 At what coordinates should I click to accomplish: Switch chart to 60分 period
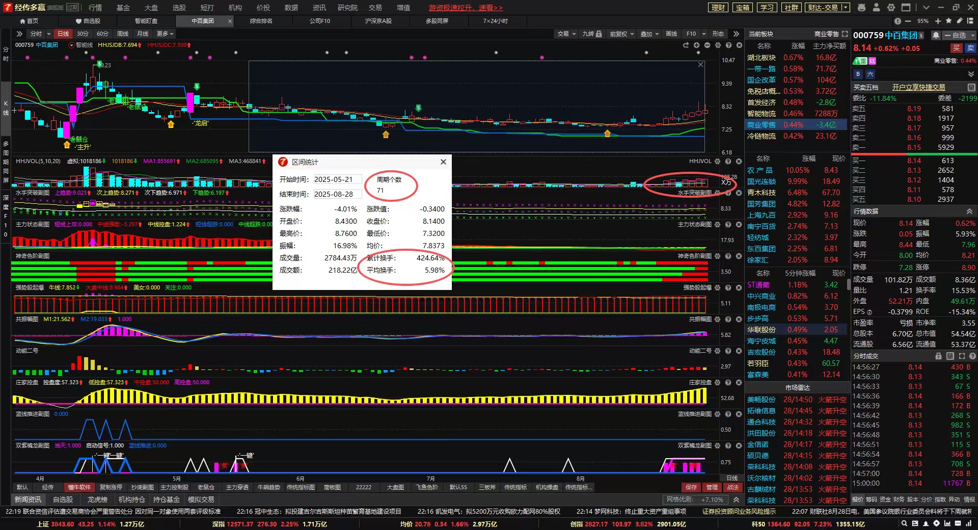(102, 34)
